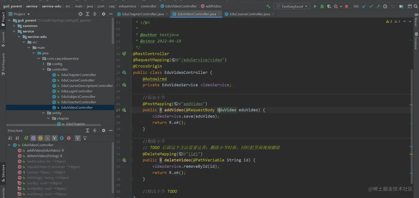Collapse the entity package arrow
The width and height of the screenshot is (419, 198).
pyautogui.click(x=44, y=113)
